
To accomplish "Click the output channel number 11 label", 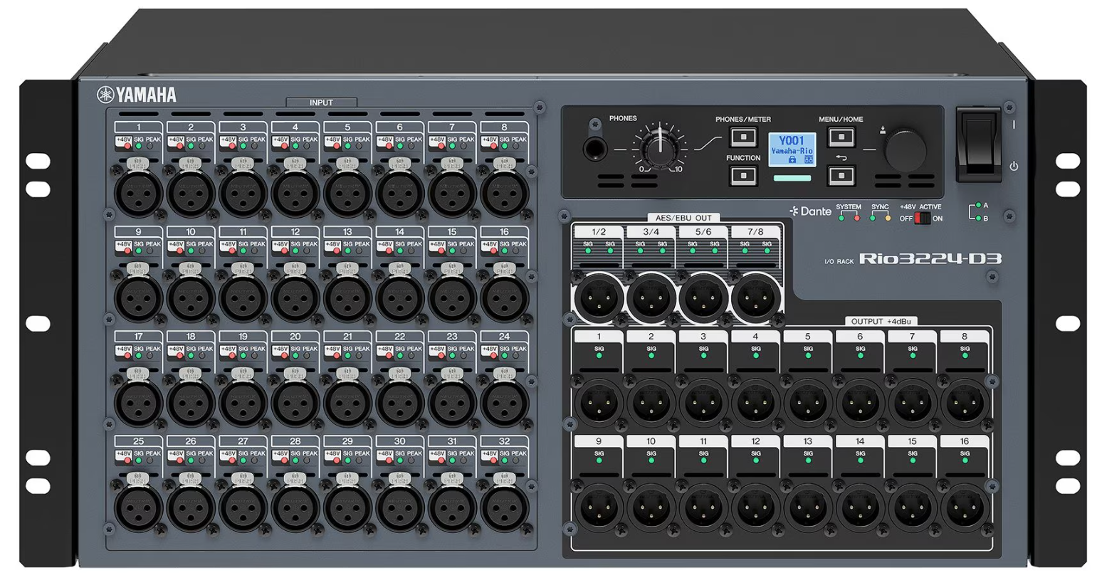I will [703, 441].
